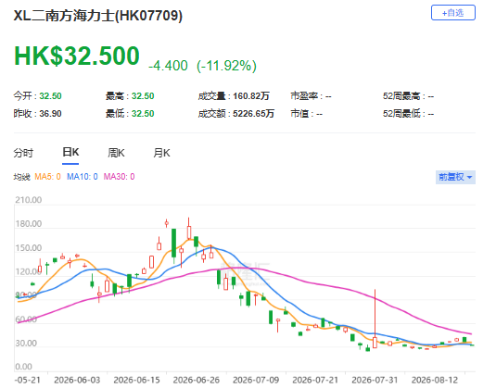This screenshot has width=496, height=388.
Task: Open the 周K weekly chart tab
Action: (x=116, y=153)
